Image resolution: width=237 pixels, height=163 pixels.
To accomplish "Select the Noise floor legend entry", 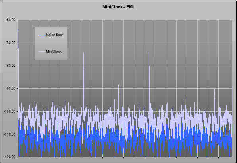I will pyautogui.click(x=51, y=35).
